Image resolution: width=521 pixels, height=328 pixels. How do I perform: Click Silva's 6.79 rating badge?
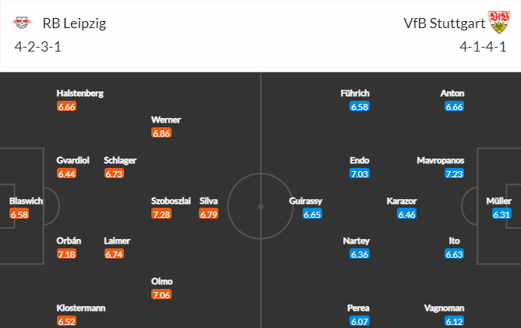click(x=209, y=214)
